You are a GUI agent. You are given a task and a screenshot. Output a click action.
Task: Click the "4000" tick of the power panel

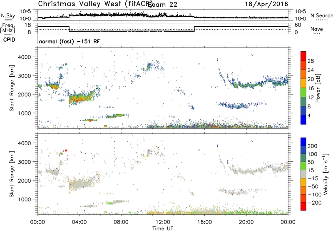coord(25,57)
